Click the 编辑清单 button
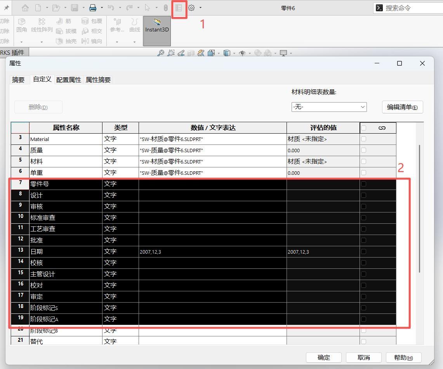 [402, 107]
